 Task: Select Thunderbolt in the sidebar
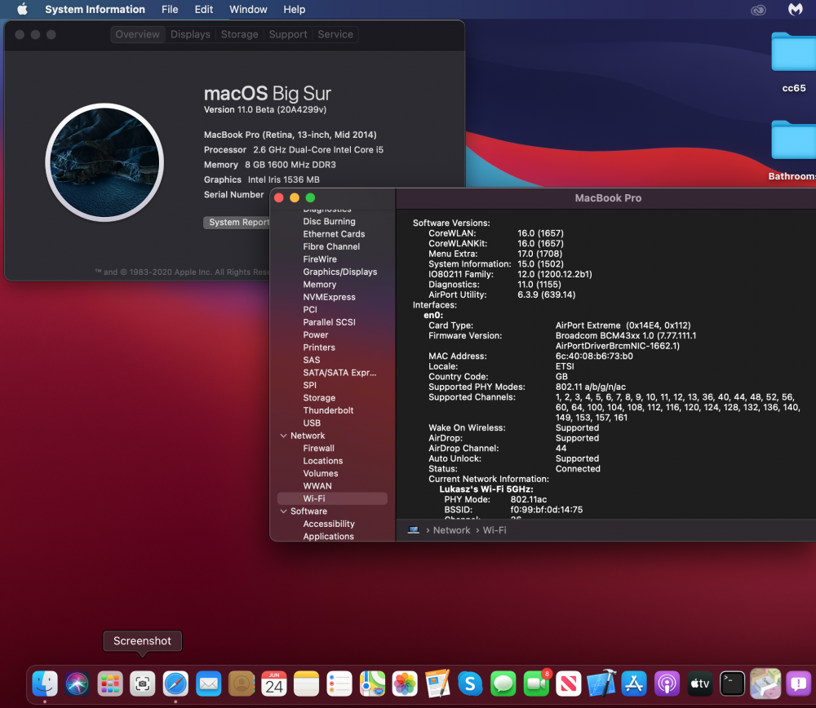pyautogui.click(x=328, y=410)
